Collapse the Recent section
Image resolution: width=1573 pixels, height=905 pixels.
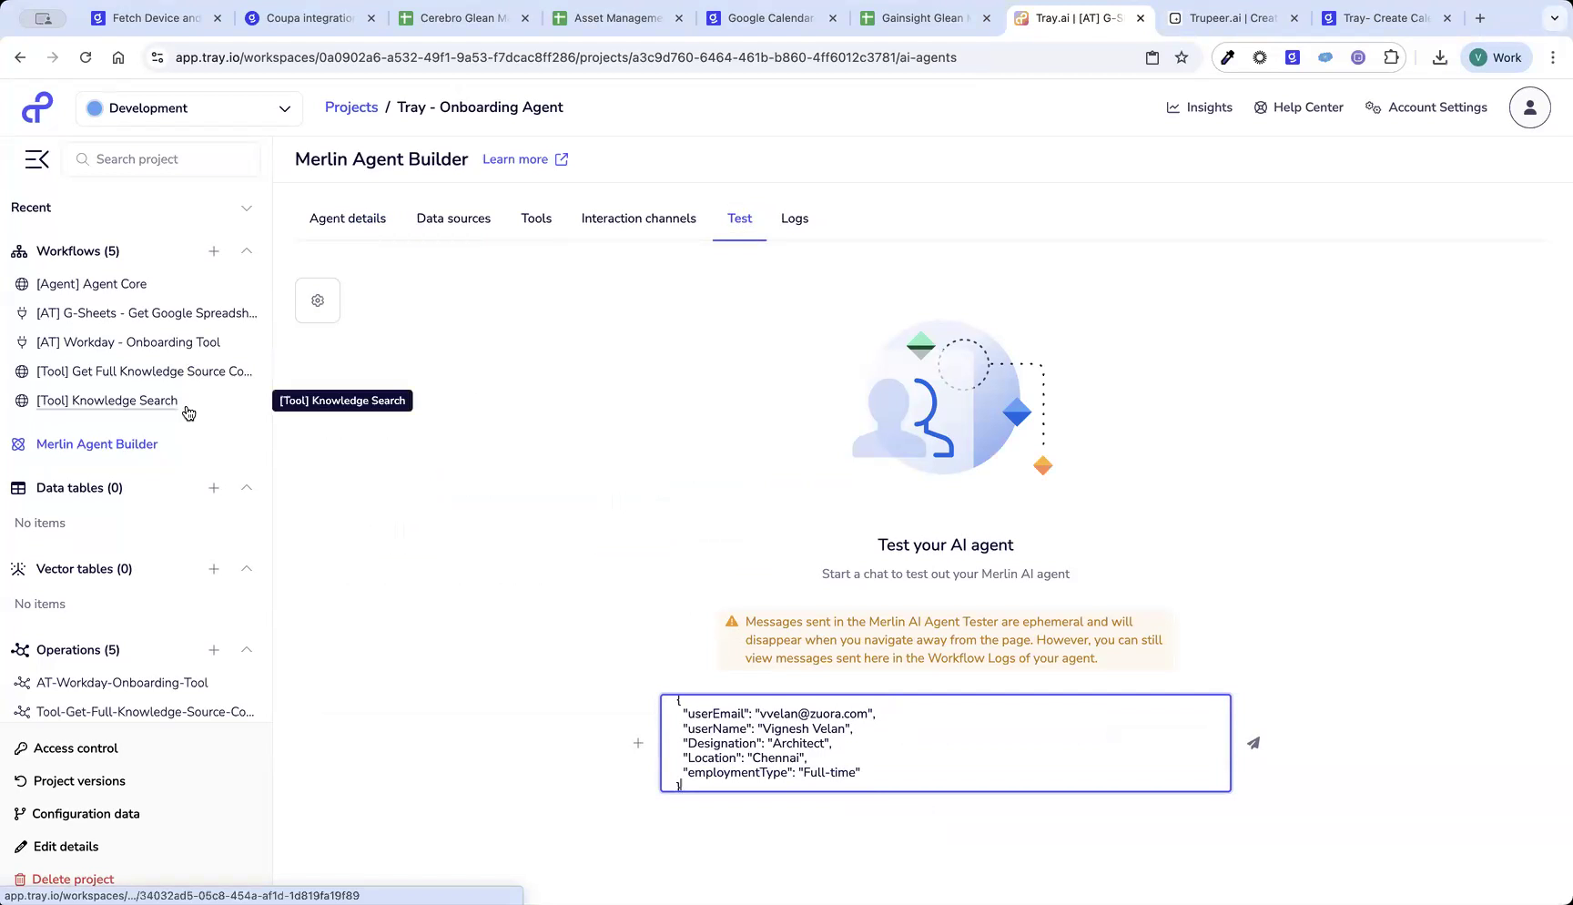pyautogui.click(x=247, y=208)
